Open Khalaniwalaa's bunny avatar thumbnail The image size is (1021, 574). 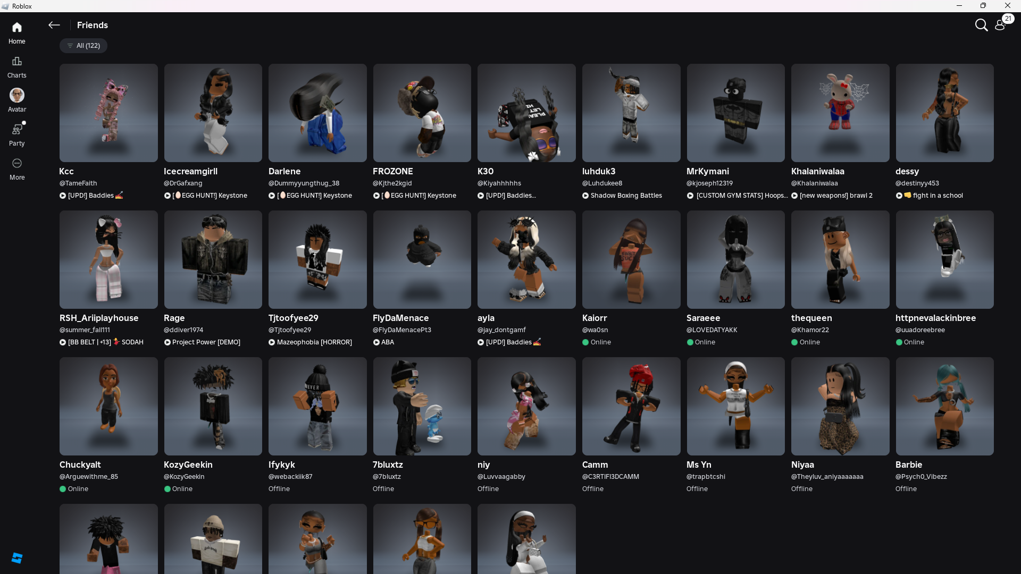pyautogui.click(x=840, y=113)
